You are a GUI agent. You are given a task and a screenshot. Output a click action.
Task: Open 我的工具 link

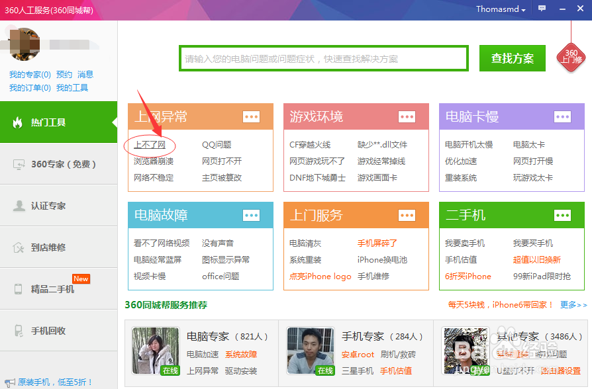(72, 88)
